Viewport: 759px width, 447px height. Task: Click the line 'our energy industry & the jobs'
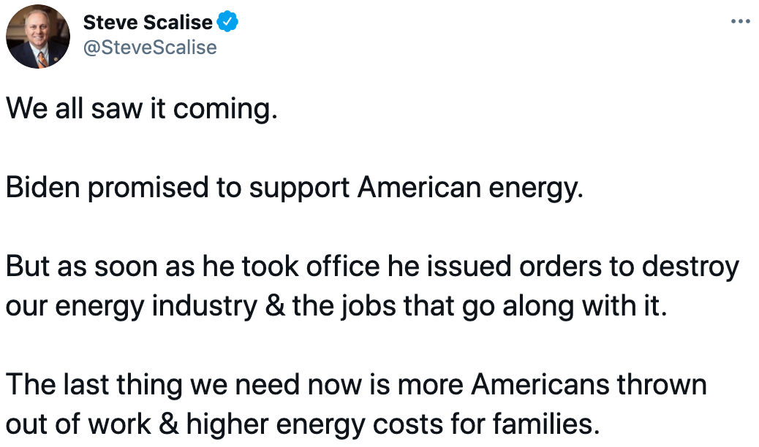click(x=336, y=306)
